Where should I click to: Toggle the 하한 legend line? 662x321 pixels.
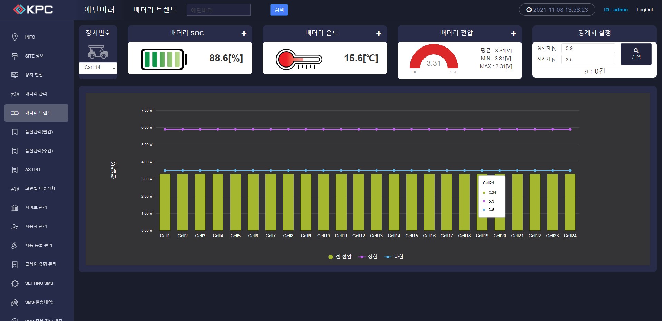394,257
